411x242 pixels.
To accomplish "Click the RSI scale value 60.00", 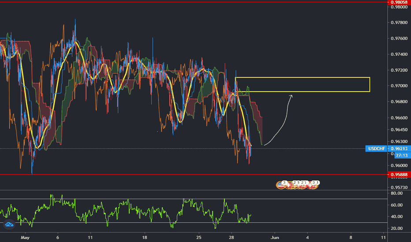I will [396, 205].
